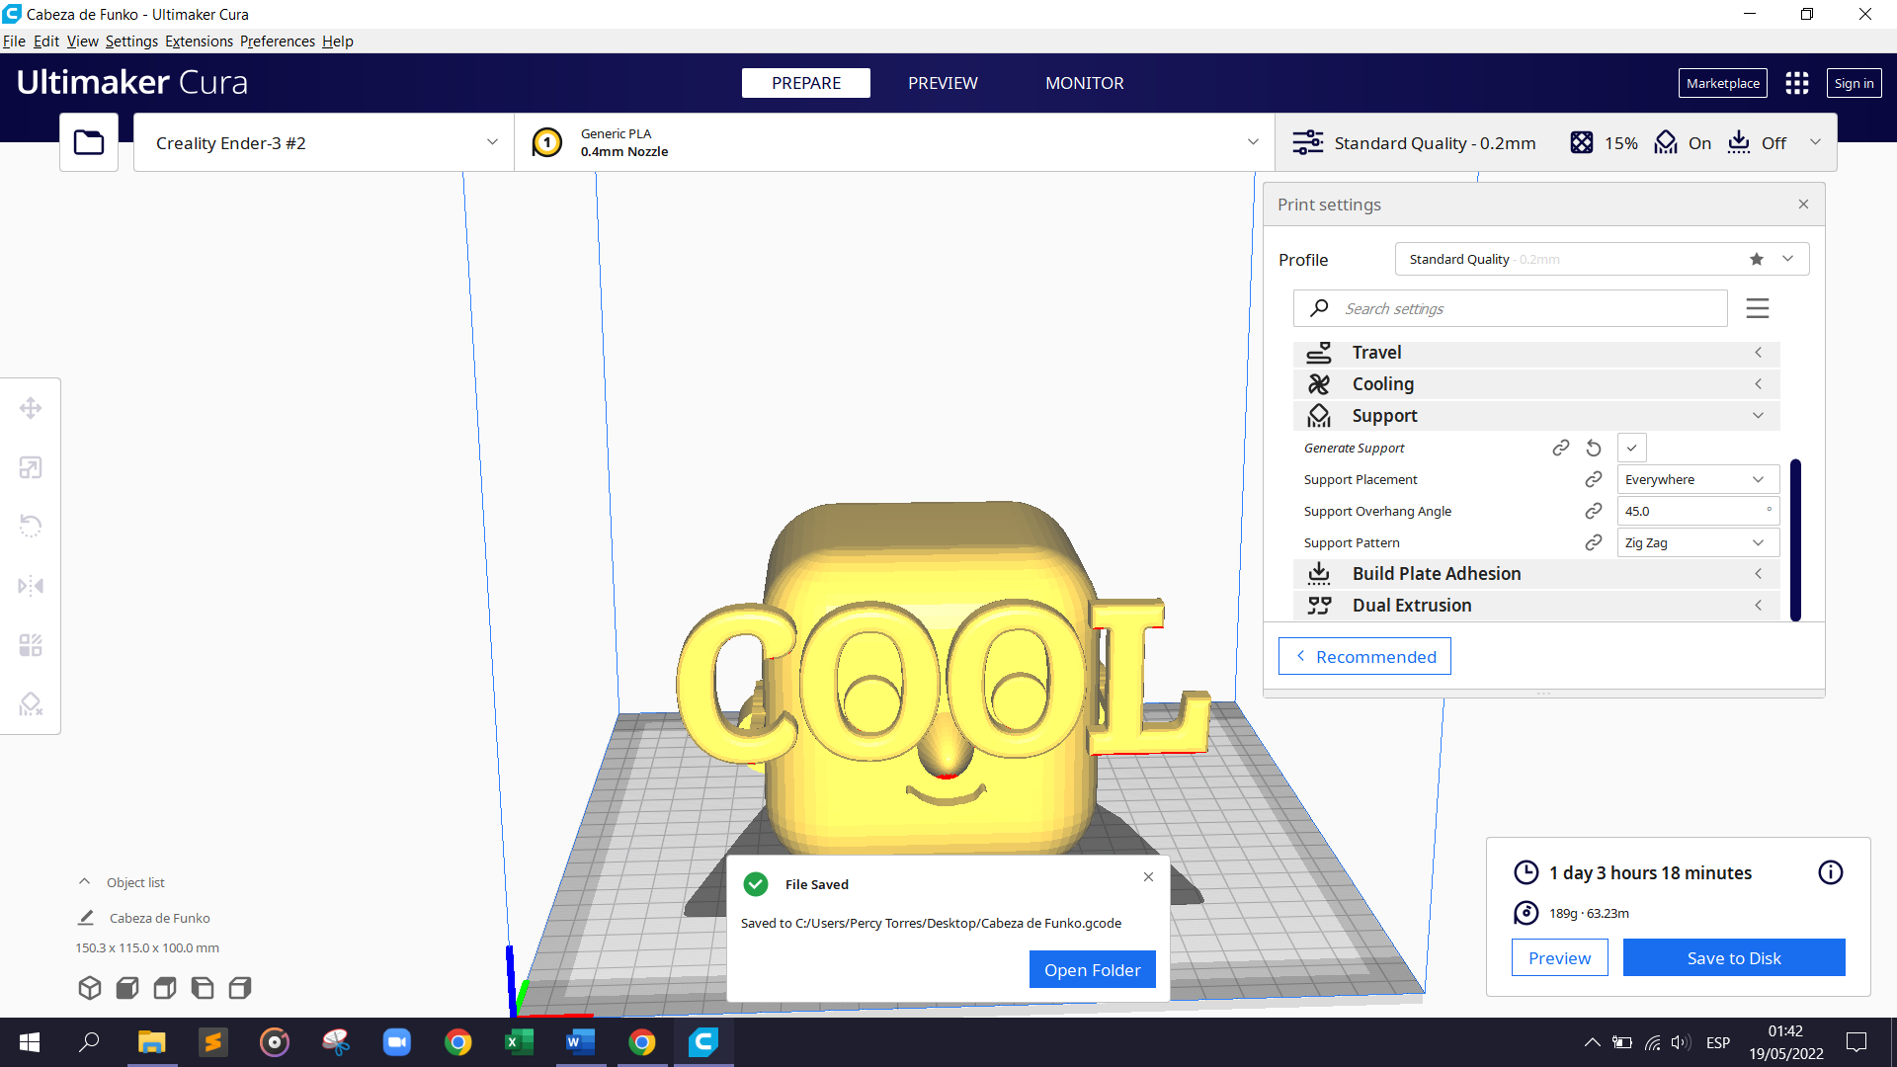
Task: Click the Save to Disk button
Action: 1734,957
